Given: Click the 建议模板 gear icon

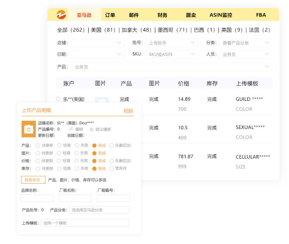Looking at the screenshot, I should (92, 129).
